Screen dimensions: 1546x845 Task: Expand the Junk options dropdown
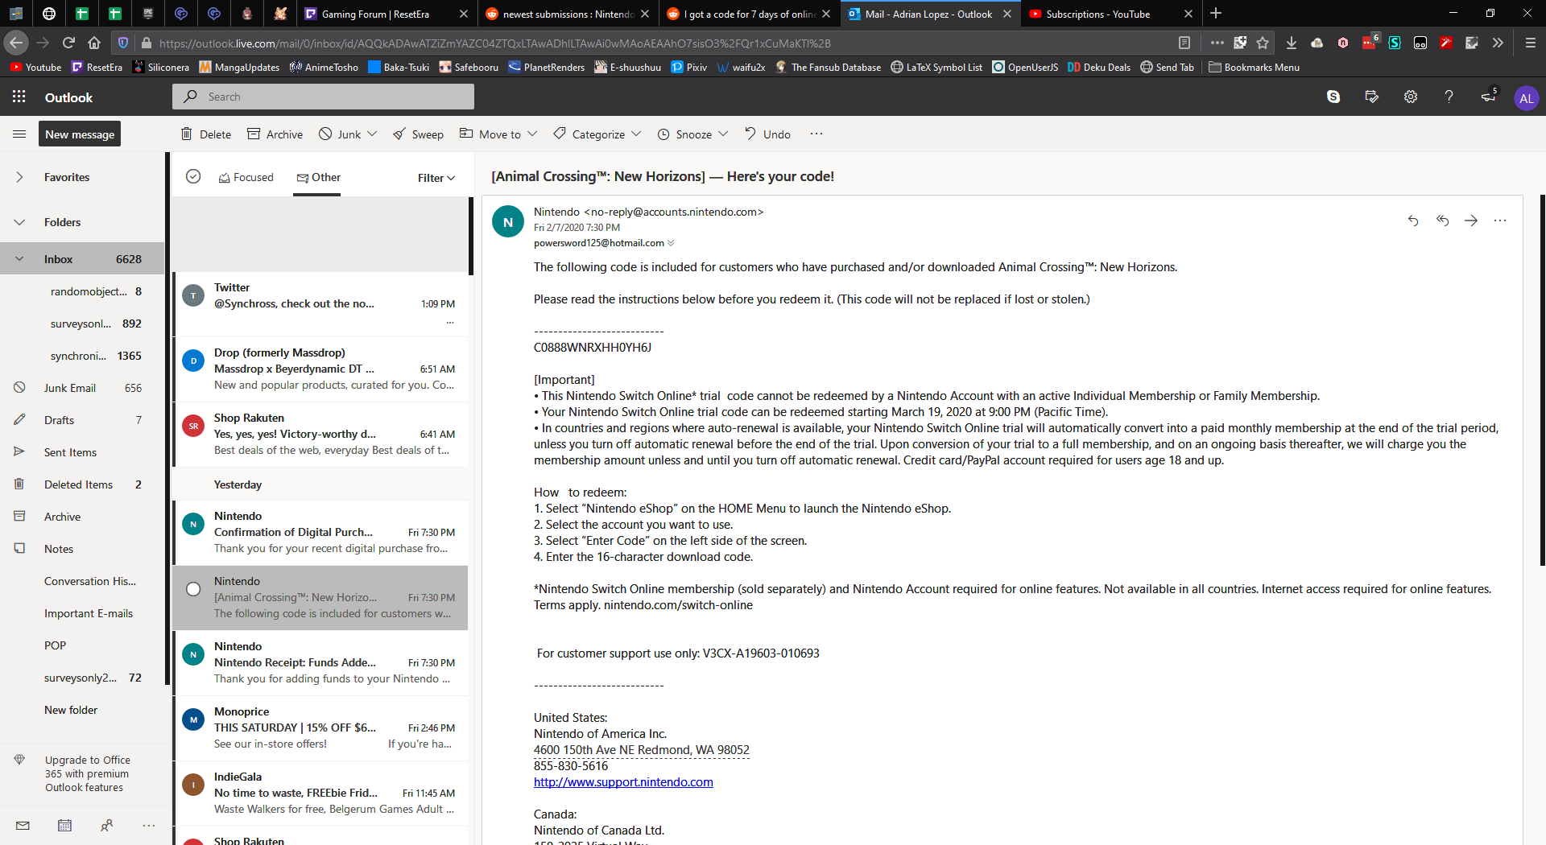pos(372,134)
